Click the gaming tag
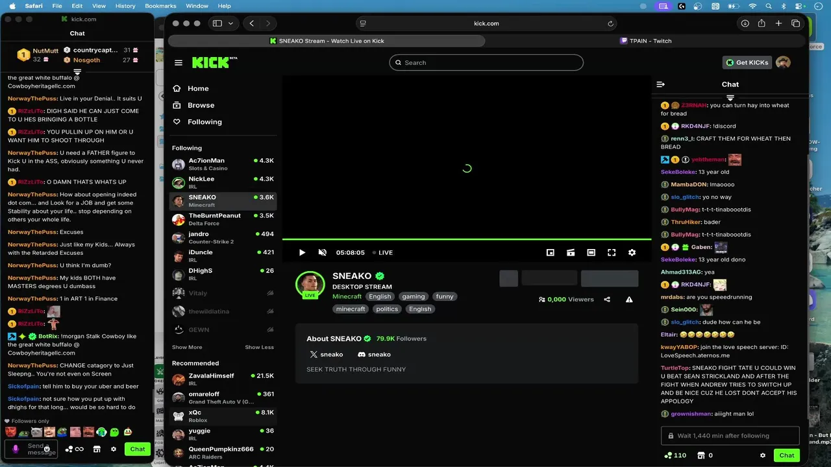Screen dimensions: 831x467 coord(413,296)
